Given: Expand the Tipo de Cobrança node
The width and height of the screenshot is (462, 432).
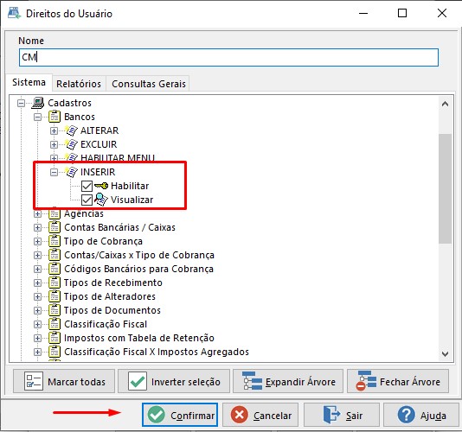Looking at the screenshot, I should tap(37, 241).
